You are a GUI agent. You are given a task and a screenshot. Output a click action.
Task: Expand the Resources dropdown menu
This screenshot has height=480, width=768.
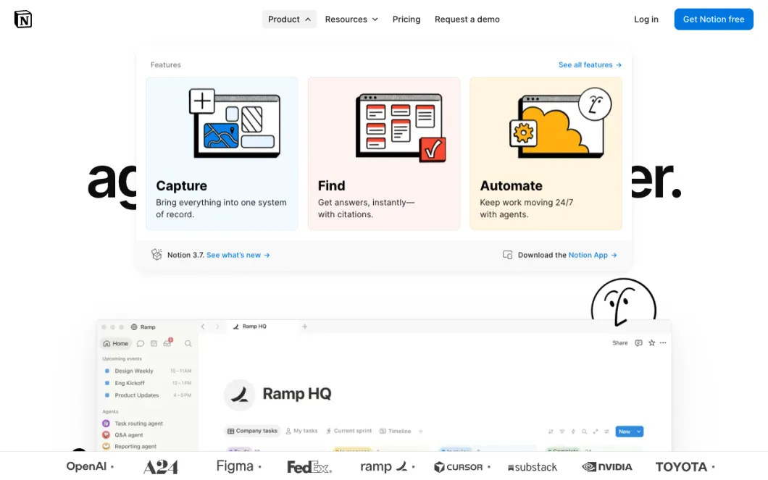click(351, 19)
